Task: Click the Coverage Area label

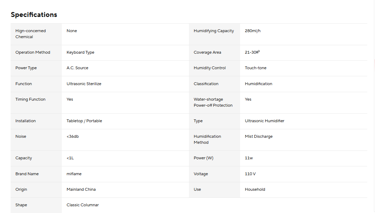Action: 207,52
